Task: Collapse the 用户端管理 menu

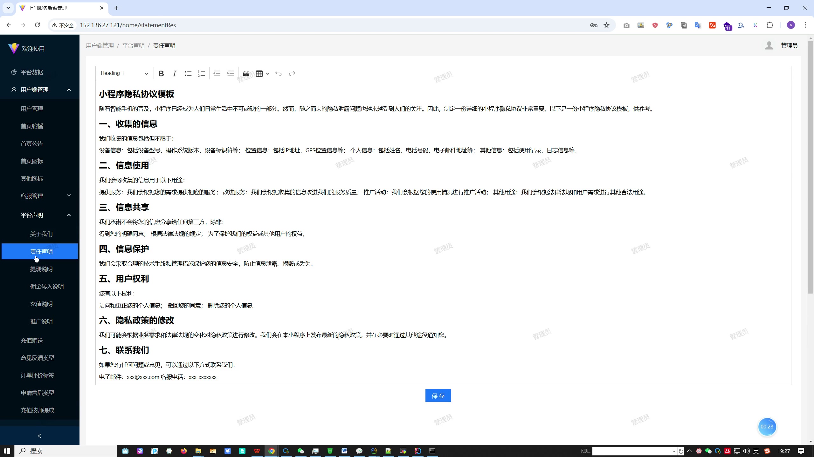Action: coord(40,90)
